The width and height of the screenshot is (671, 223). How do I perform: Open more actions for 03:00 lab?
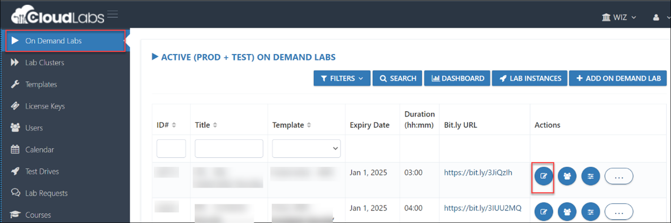point(619,176)
